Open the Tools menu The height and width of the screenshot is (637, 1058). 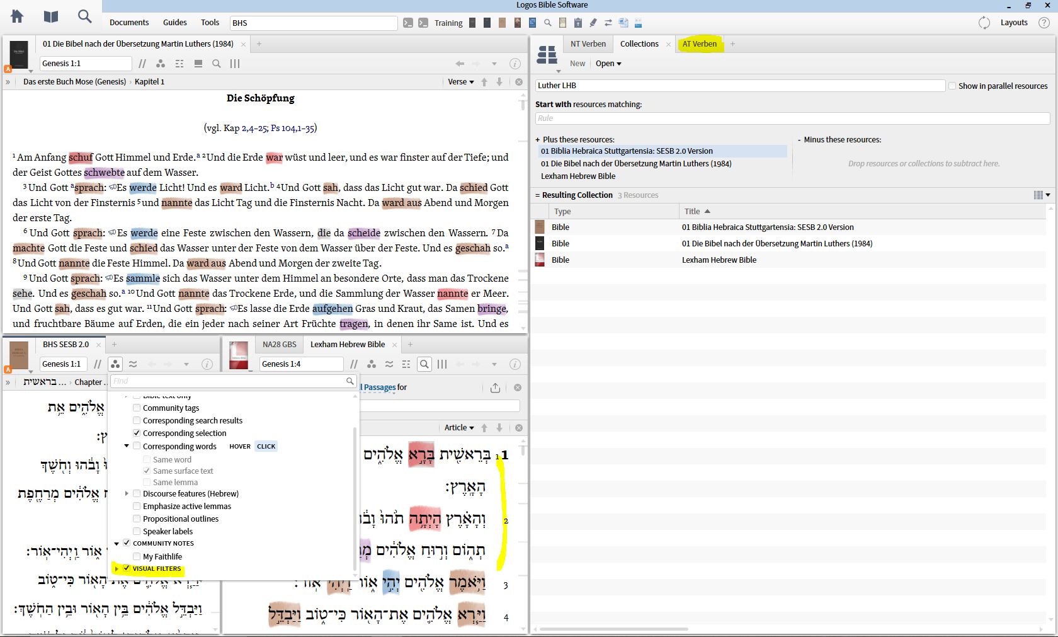click(x=210, y=23)
